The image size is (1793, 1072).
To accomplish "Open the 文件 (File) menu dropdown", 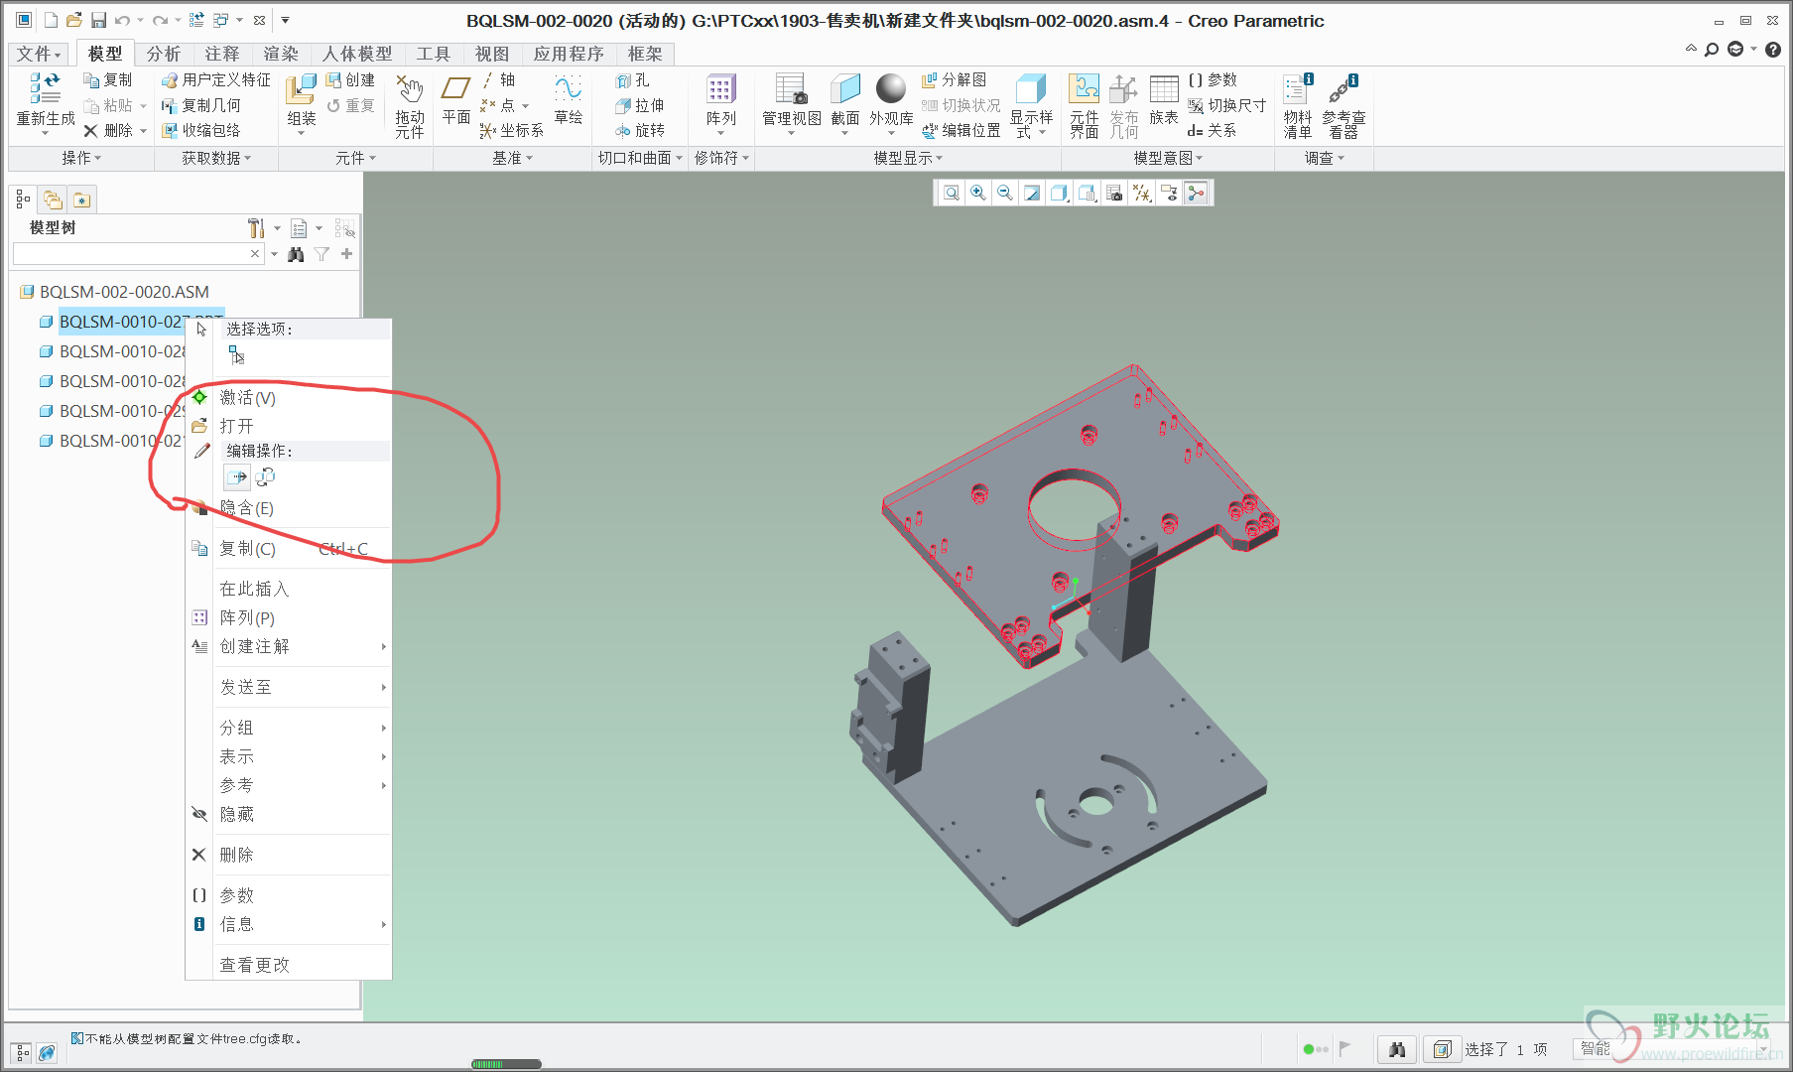I will 40,54.
